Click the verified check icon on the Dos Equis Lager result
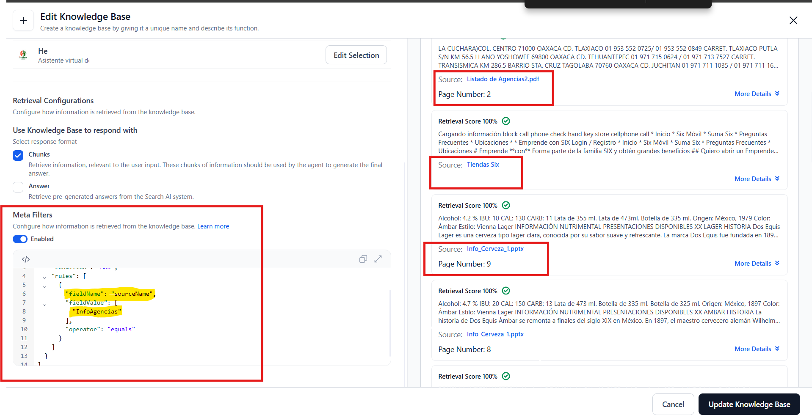This screenshot has height=418, width=812. pyautogui.click(x=505, y=206)
